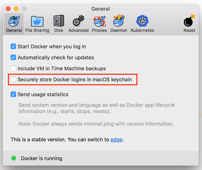The height and width of the screenshot is (170, 202).
Task: Close the preferences window with red button
Action: (8, 9)
